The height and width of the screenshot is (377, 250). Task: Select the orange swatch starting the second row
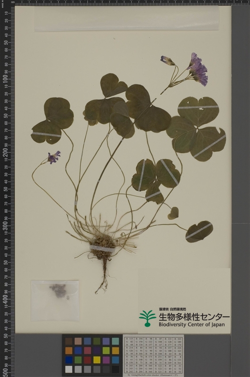69,350
